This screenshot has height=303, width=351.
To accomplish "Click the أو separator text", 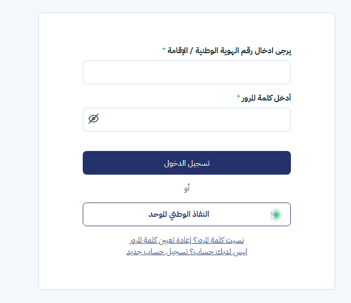I will 187,188.
